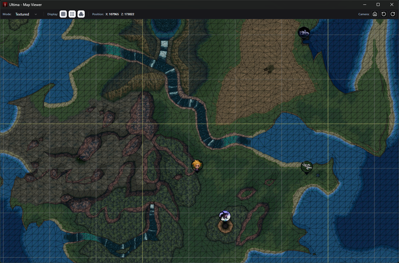Viewport: 399px width, 263px height.
Task: Click the Z: 173022 position readout
Action: coord(128,14)
